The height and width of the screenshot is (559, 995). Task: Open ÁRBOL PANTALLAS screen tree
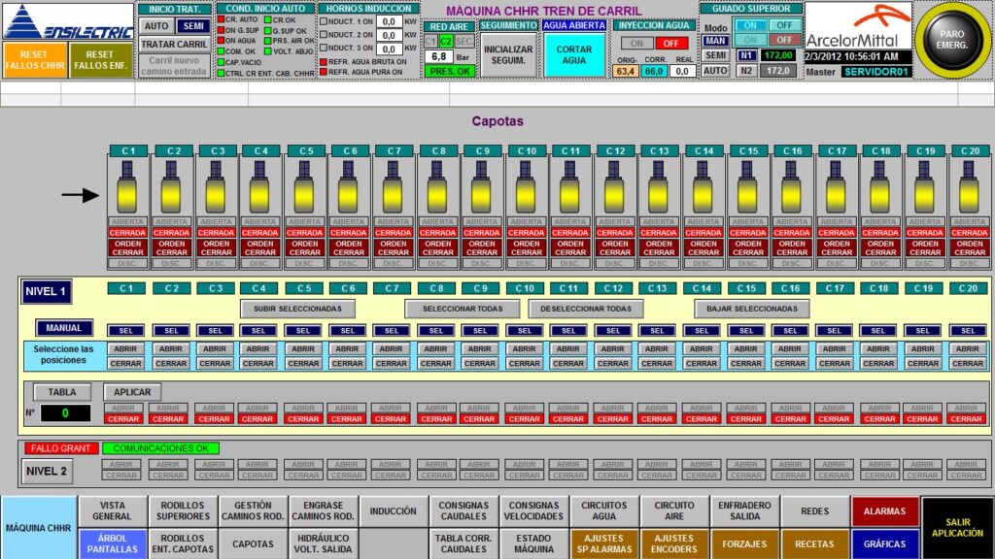112,543
